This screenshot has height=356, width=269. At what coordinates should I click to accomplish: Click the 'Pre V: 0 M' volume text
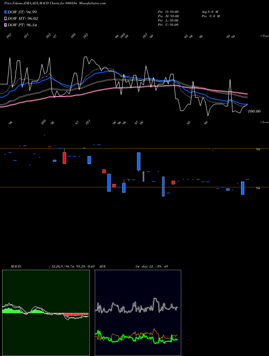[x=210, y=16]
